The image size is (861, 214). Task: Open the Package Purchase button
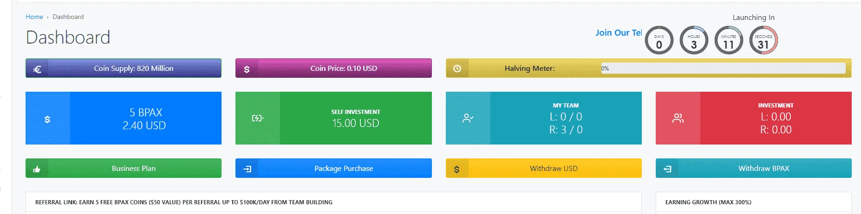pyautogui.click(x=333, y=168)
